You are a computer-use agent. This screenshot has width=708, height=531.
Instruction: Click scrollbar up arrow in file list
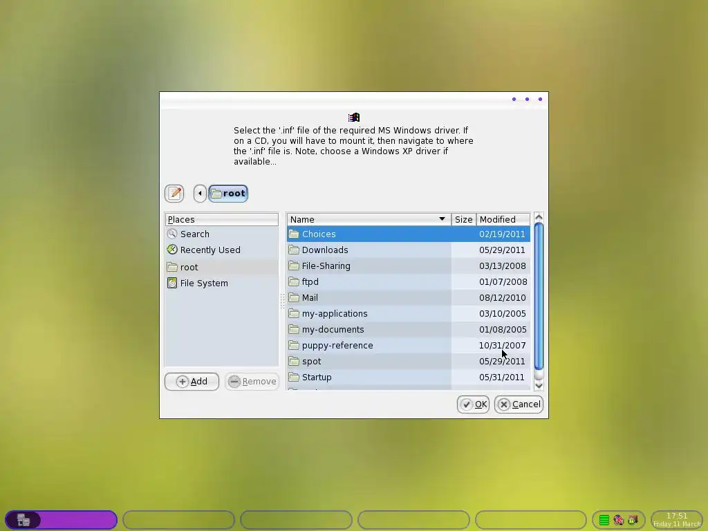[x=539, y=217]
